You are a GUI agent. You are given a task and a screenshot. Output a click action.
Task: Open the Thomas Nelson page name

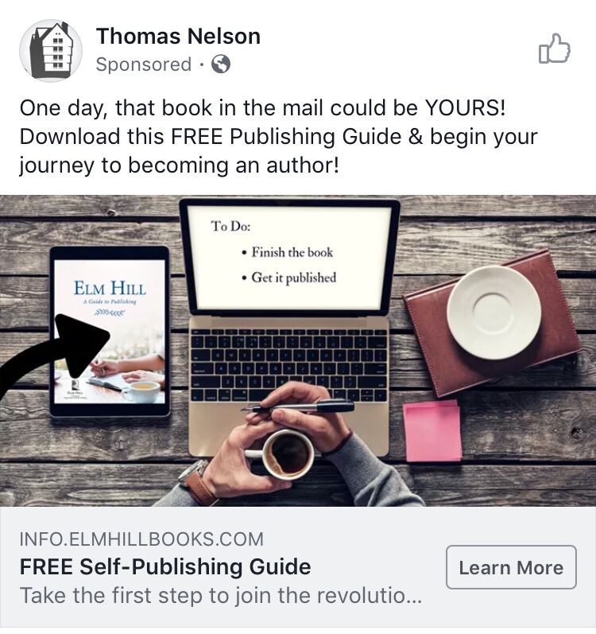(x=178, y=37)
